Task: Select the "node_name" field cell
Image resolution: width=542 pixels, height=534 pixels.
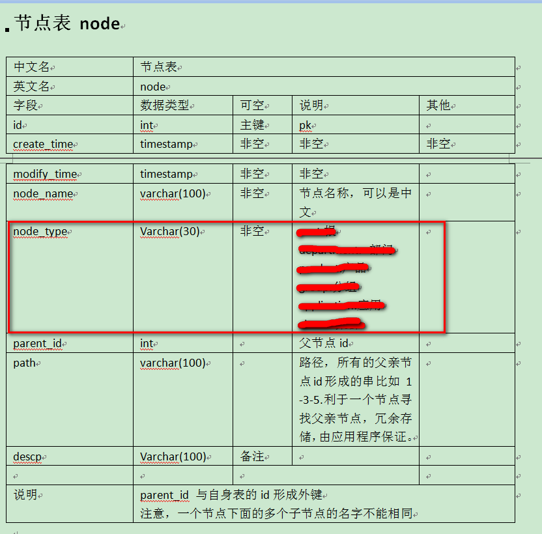Action: pyautogui.click(x=43, y=193)
